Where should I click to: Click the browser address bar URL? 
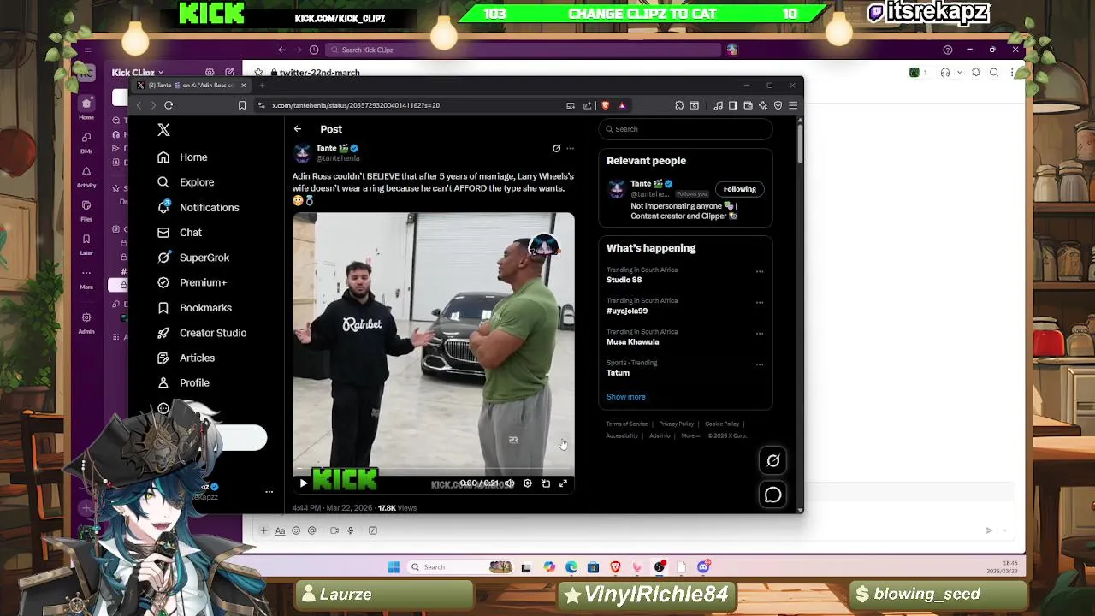click(x=356, y=105)
